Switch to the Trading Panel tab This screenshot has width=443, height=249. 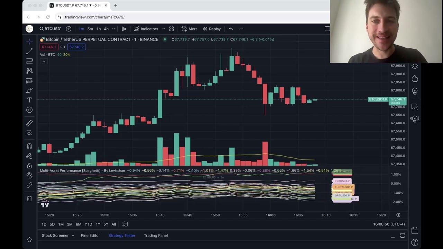click(x=156, y=236)
